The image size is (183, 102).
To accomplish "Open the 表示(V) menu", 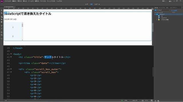I will [x=20, y=1].
